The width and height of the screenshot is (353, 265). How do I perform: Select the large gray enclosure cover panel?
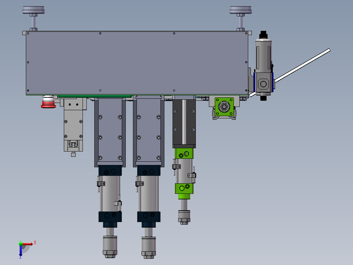pos(137,63)
